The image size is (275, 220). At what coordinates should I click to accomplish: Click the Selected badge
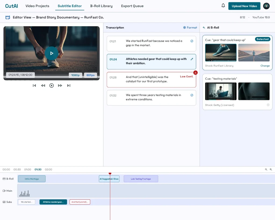[x=263, y=39]
